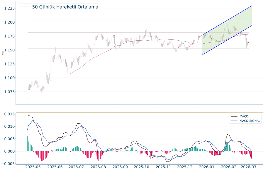Click the 2026-03 date axis label
This screenshot has height=170, width=264.
point(248,167)
